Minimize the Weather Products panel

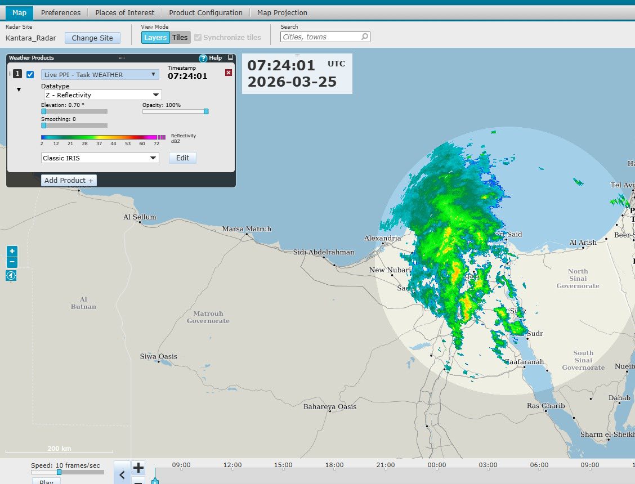tap(230, 57)
